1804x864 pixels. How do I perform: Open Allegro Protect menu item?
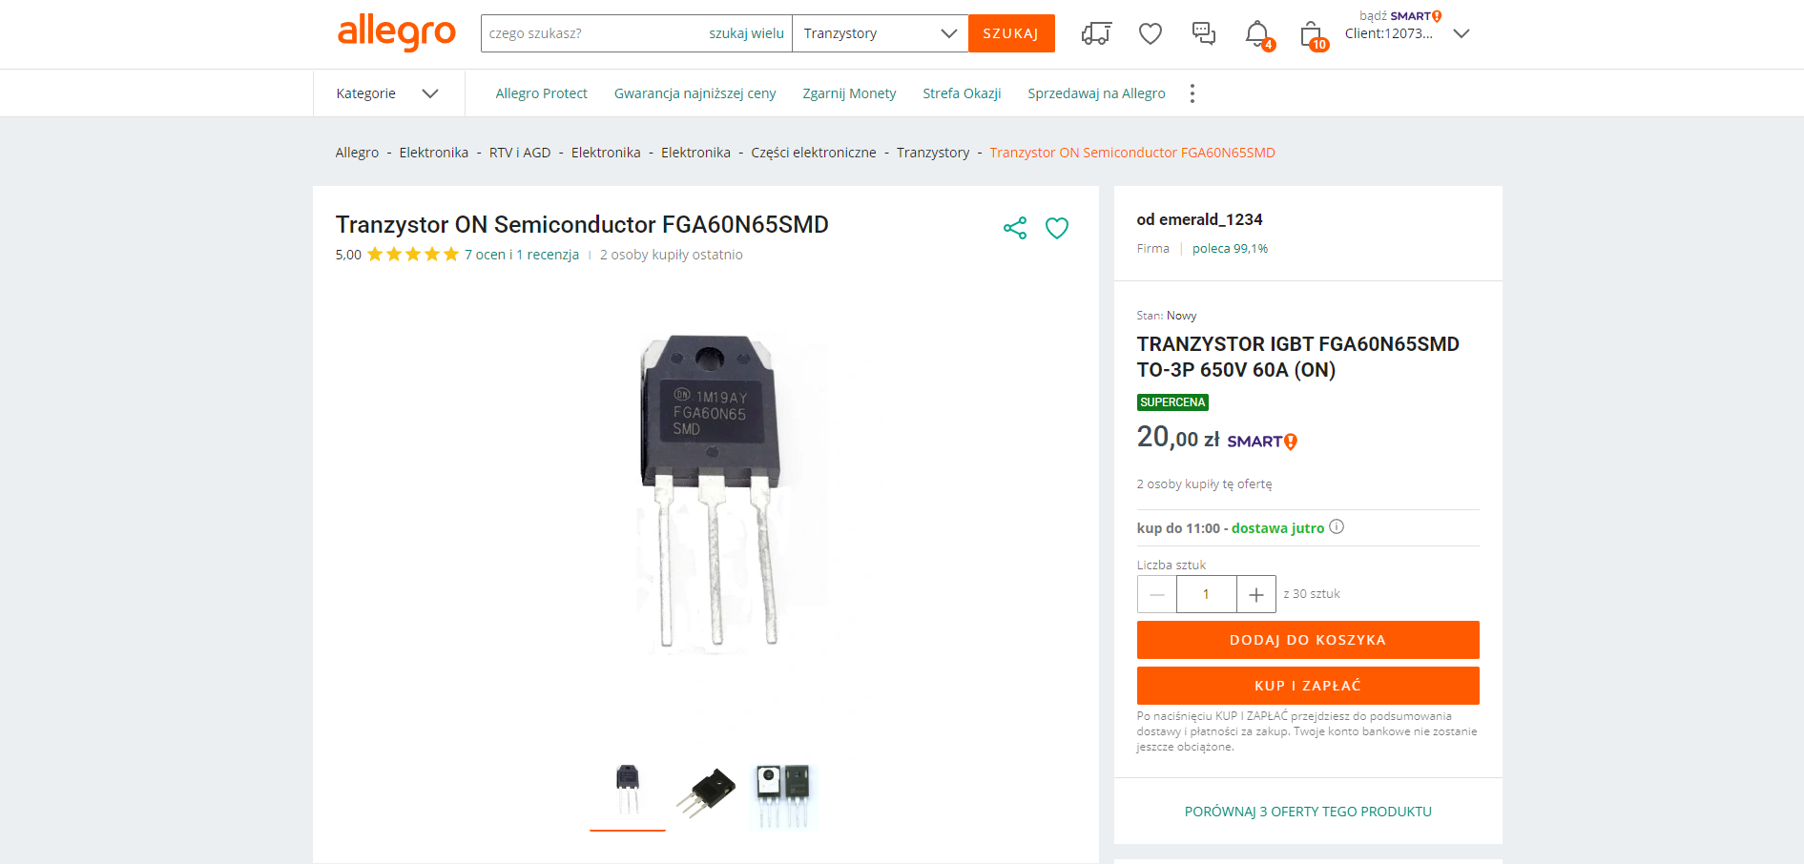(541, 93)
